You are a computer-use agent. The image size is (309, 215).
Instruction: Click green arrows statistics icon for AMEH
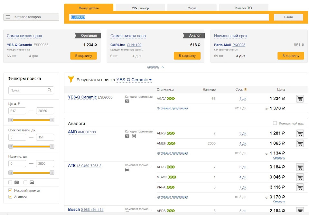coord(172,143)
